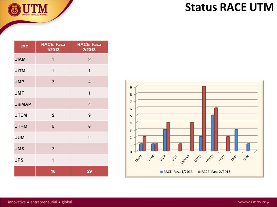Select UUM Fasa 2 value 2 in table
This screenshot has width=277, height=207.
89,137
